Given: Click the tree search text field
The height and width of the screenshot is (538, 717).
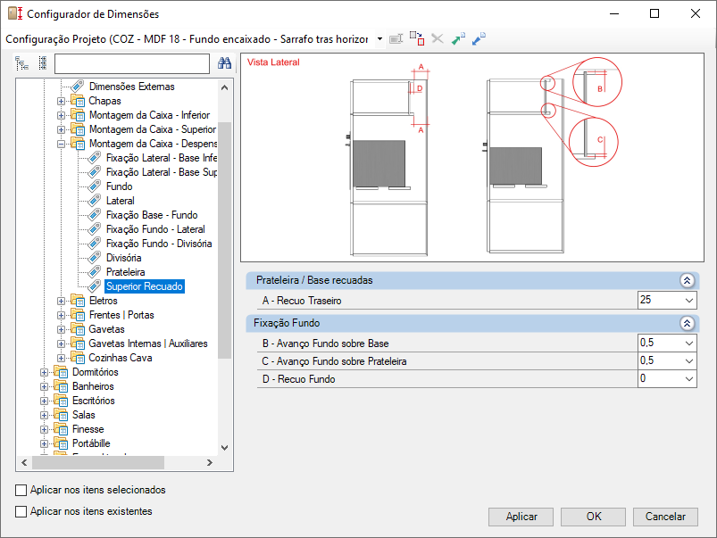Looking at the screenshot, I should [131, 63].
